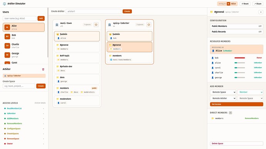Image resolution: width=266 pixels, height=149 pixels.
Task: Click the Users list scrollbar
Action: [x=48, y=32]
